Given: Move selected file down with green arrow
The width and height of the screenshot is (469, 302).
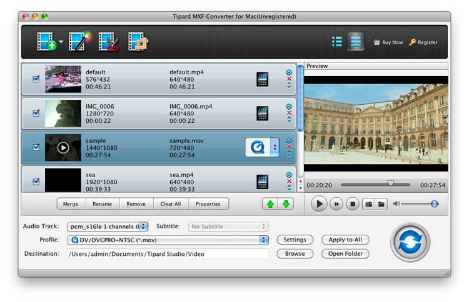Looking at the screenshot, I should coord(286,204).
